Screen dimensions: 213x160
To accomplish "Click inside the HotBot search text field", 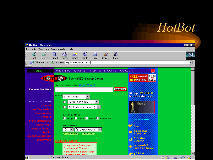I will click(84, 89).
